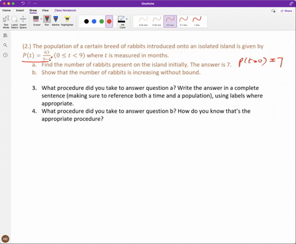Click the '(2.) The population' heading line
296x244 pixels.
[143, 46]
